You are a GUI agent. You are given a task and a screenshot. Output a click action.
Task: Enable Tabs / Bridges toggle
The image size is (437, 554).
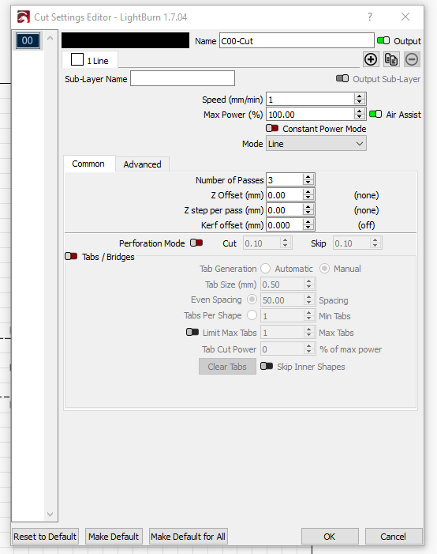click(x=71, y=256)
